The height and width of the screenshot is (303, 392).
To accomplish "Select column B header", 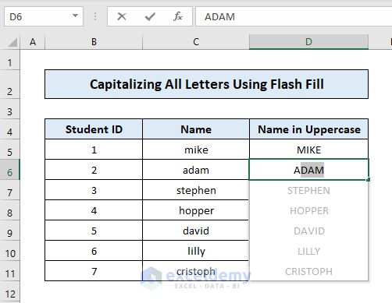I will [x=94, y=42].
